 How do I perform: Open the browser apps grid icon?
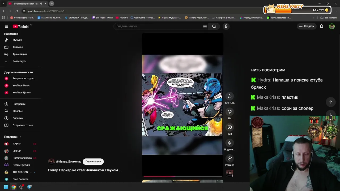(x=3, y=18)
